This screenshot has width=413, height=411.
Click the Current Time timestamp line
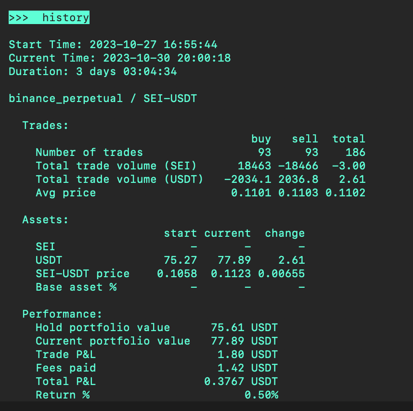point(119,58)
